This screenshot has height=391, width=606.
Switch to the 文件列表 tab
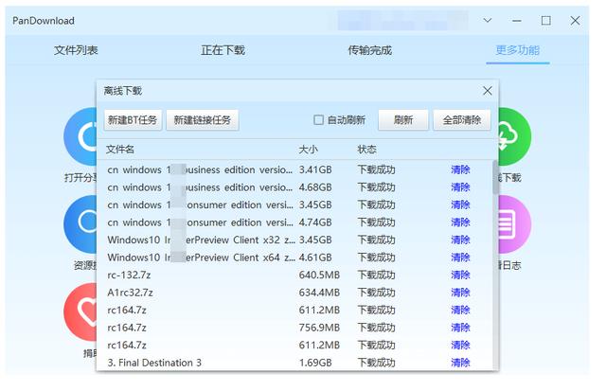(76, 50)
